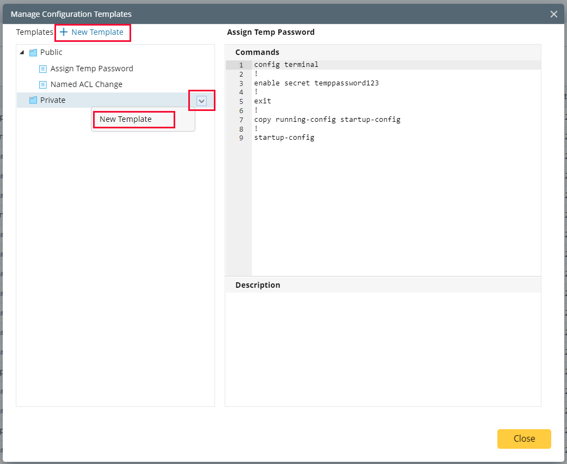Click the template icon beside Named ACL Change
Viewport: 567px width, 464px height.
click(x=43, y=84)
